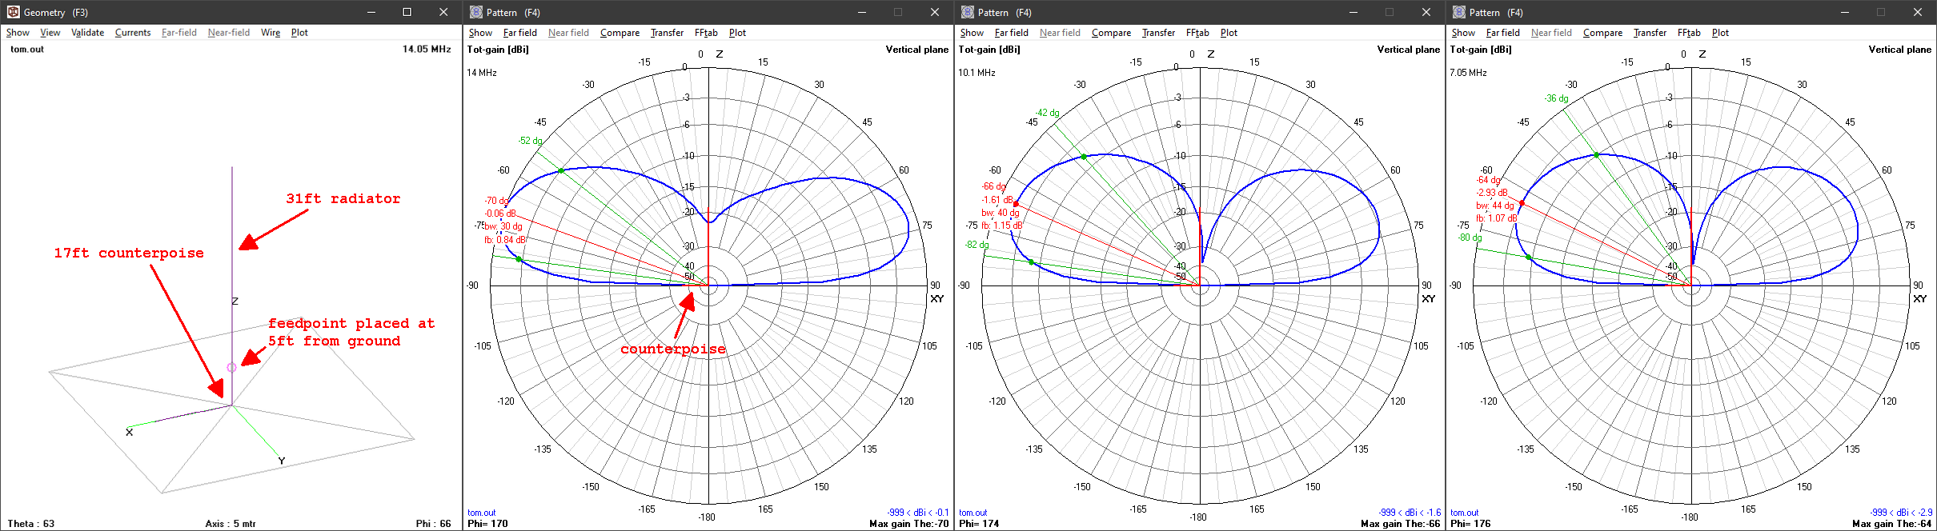The width and height of the screenshot is (1937, 531).
Task: Click the Geometry window app icon
Action: point(13,12)
